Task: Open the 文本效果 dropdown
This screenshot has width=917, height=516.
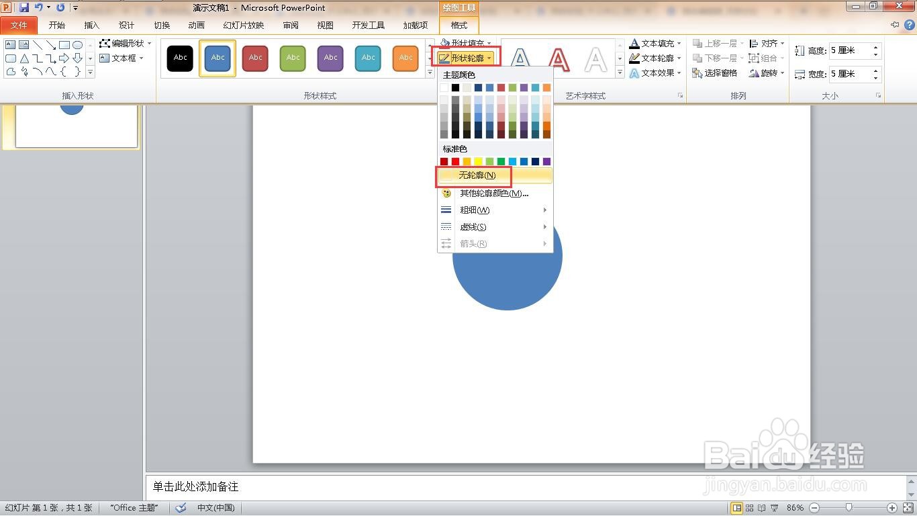Action: (x=655, y=73)
